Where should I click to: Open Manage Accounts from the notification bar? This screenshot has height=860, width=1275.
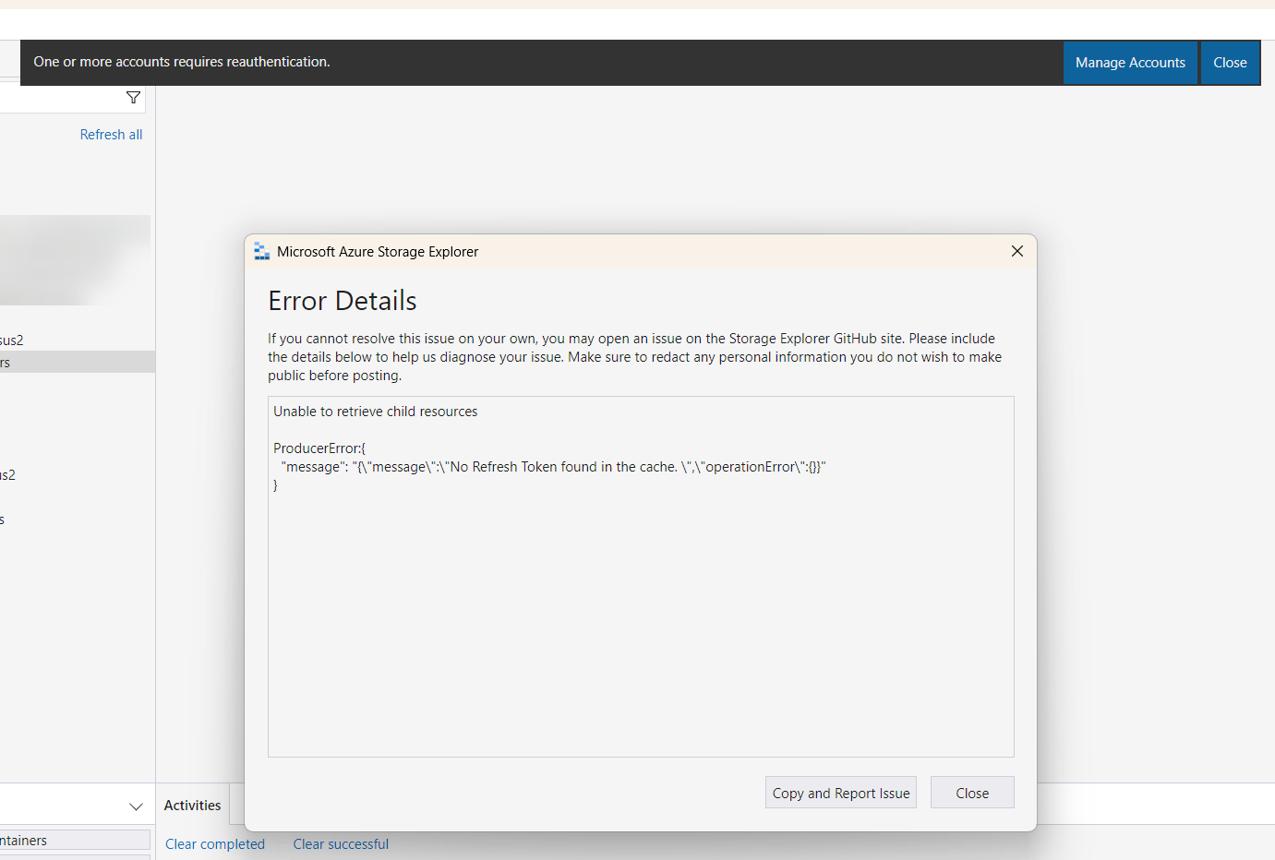pyautogui.click(x=1130, y=63)
